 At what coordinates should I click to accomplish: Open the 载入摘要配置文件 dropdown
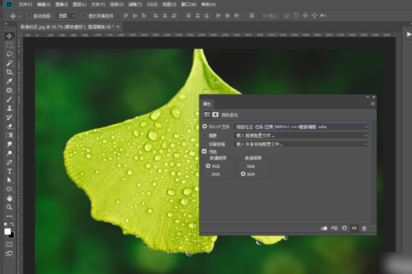301,136
